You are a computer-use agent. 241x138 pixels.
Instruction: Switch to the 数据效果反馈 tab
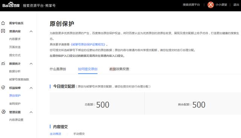pos(119,69)
